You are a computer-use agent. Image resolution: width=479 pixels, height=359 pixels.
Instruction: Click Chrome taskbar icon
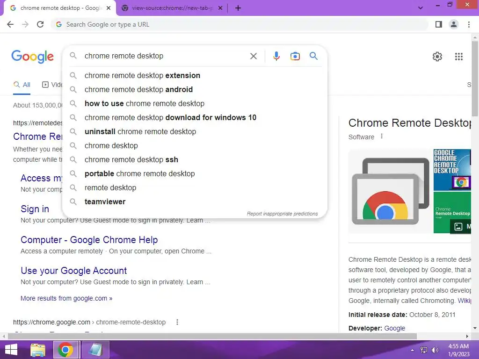coord(65,350)
